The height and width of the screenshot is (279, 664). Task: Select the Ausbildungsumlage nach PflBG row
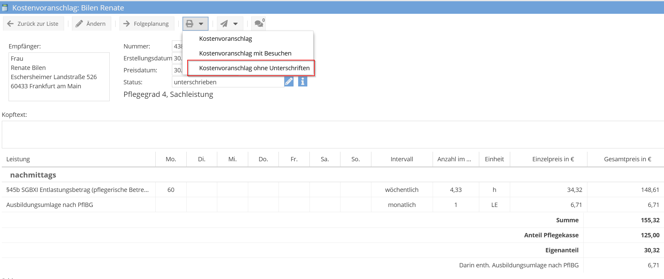333,205
